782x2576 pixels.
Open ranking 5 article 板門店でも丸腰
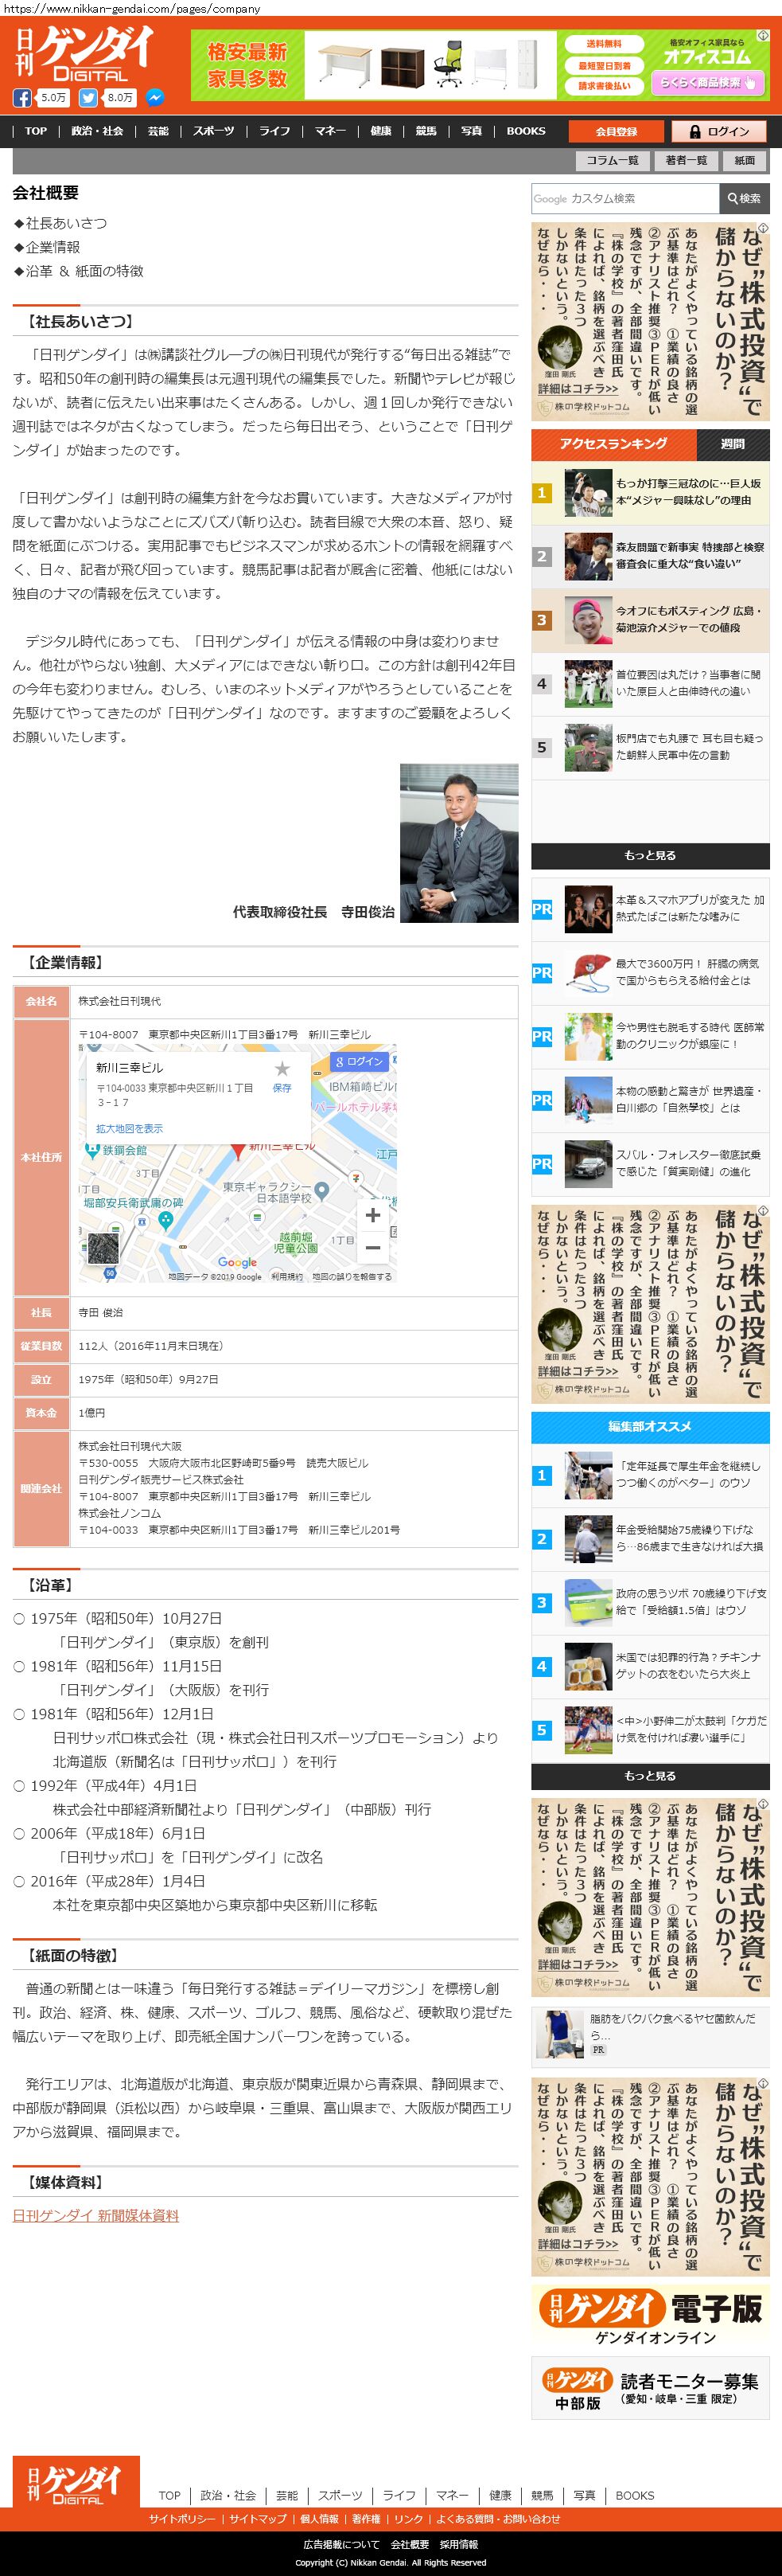(650, 747)
